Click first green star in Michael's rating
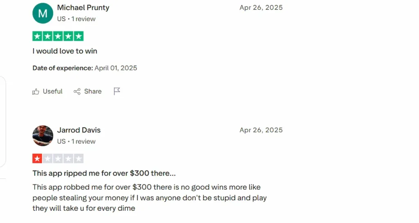 pos(38,36)
